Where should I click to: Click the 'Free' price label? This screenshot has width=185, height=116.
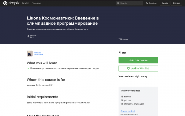(122, 53)
